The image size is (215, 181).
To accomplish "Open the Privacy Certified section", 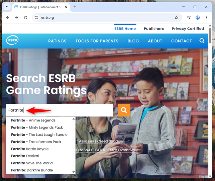I will click(188, 29).
